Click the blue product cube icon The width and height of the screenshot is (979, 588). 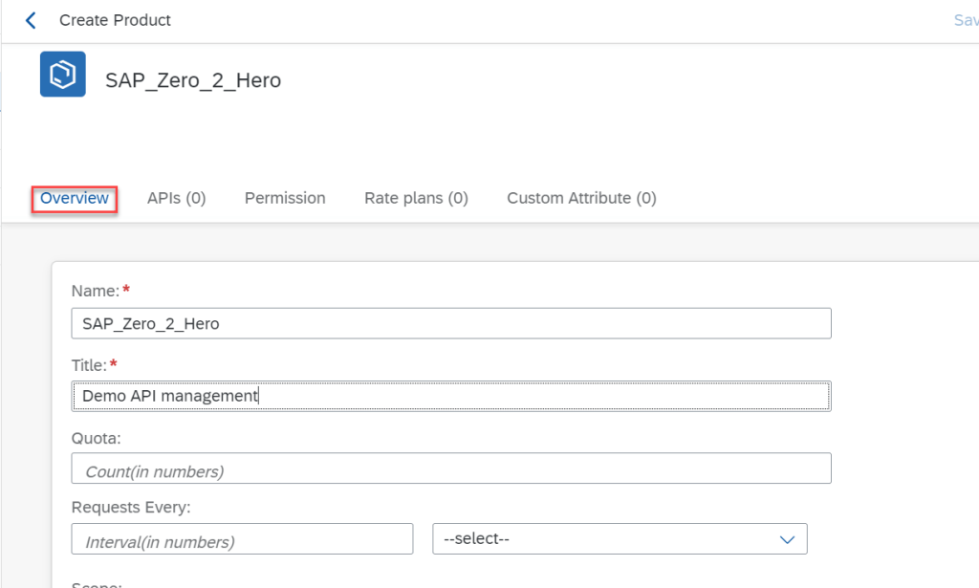tap(63, 75)
